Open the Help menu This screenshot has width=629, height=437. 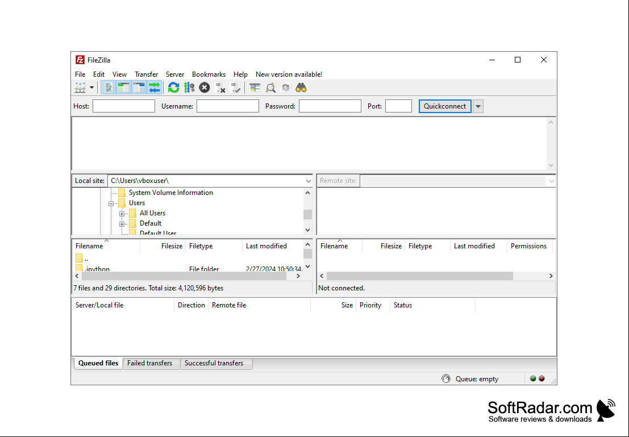[x=241, y=74]
